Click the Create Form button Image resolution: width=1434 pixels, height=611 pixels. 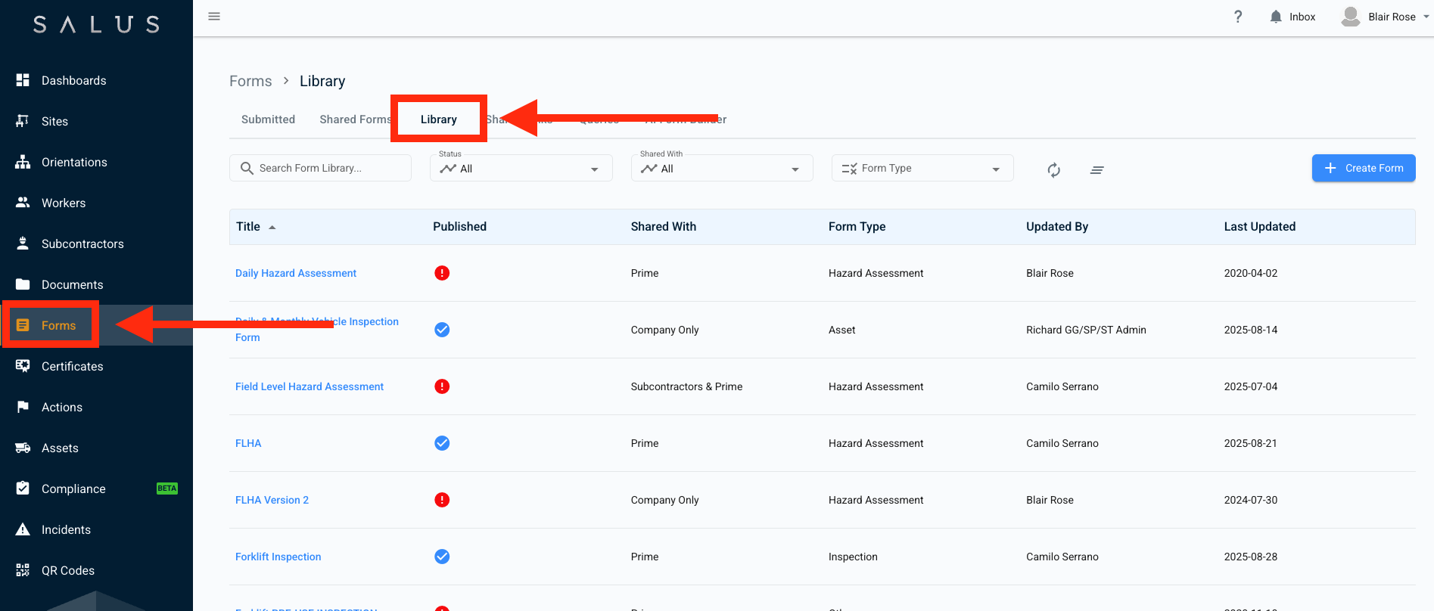point(1363,168)
